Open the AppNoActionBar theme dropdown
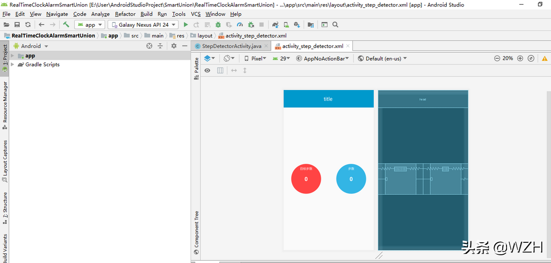551x263 pixels. point(323,58)
